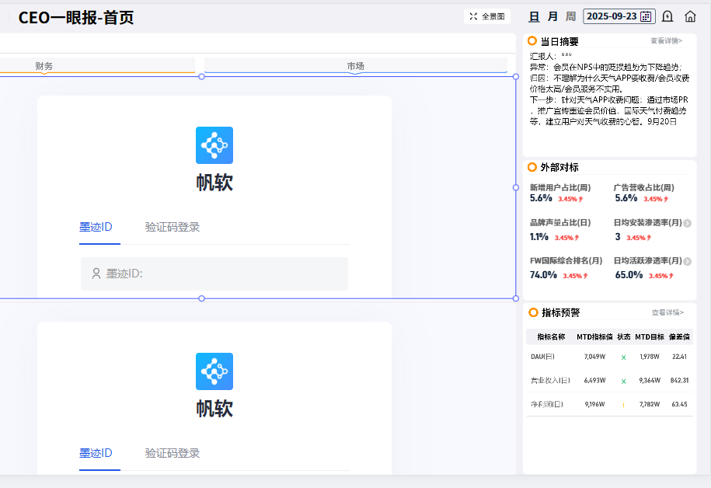The height and width of the screenshot is (488, 711).
Task: Expand arrow next to 日均活跃渗透率(月)
Action: tap(687, 261)
